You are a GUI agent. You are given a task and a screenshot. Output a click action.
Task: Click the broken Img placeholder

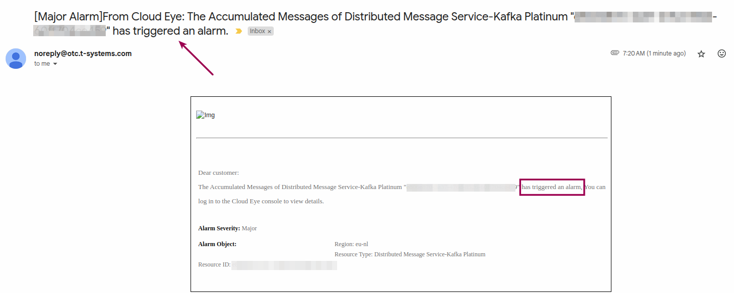(205, 115)
